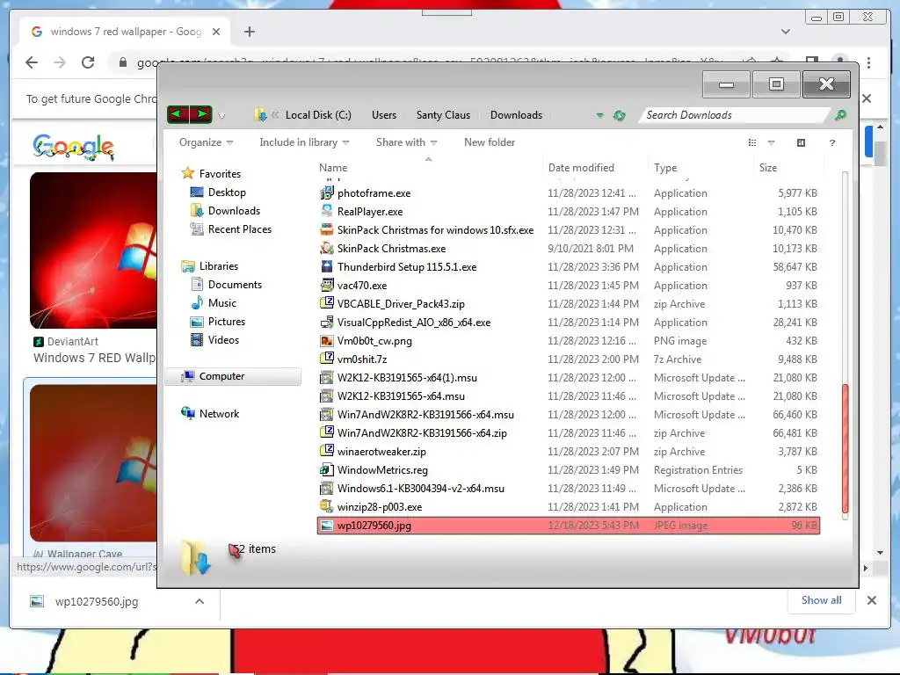900x675 pixels.
Task: Open the Include in library menu
Action: point(304,142)
